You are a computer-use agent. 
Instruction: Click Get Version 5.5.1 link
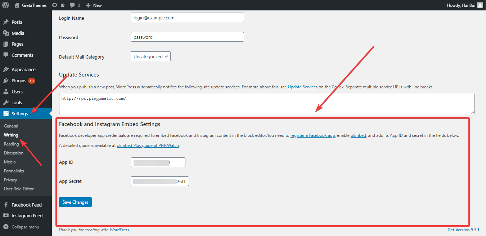click(x=463, y=230)
